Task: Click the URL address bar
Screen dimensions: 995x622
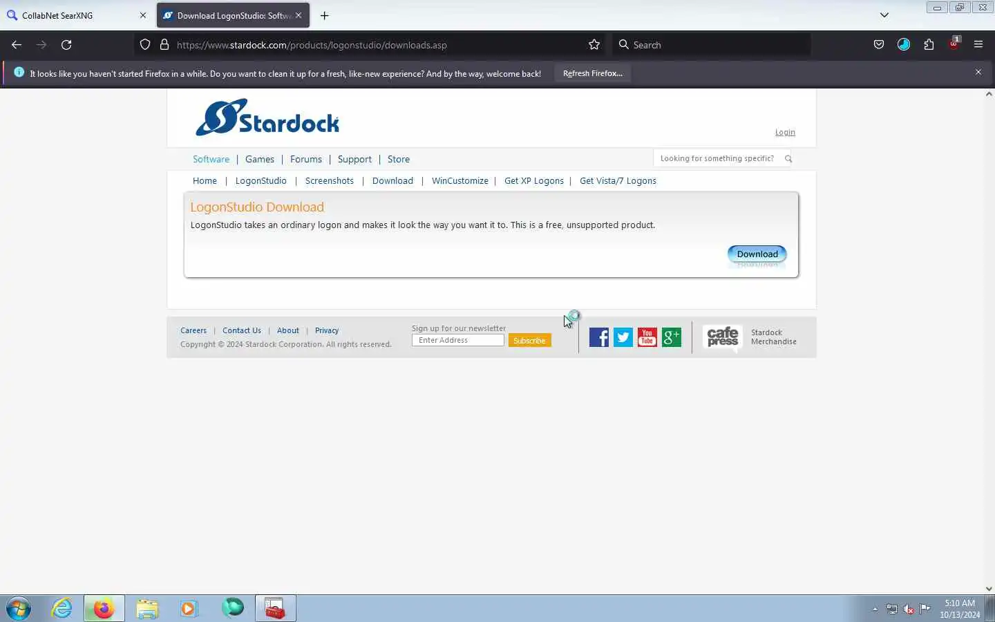Action: tap(370, 45)
